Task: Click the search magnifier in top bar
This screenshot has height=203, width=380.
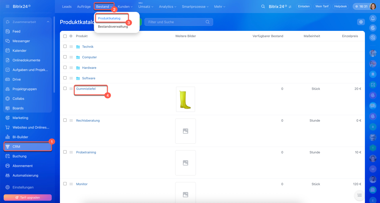Action: tap(263, 6)
